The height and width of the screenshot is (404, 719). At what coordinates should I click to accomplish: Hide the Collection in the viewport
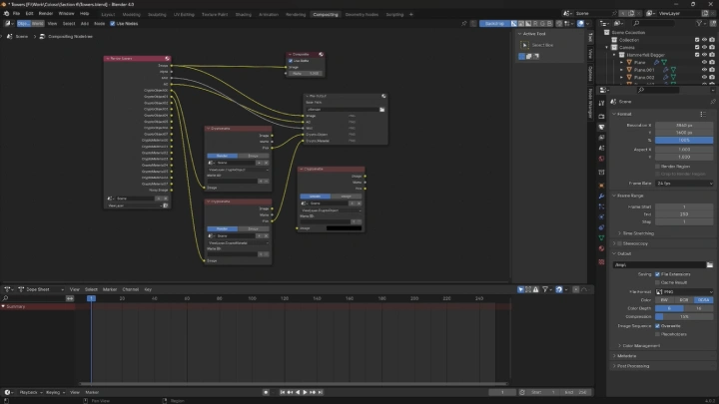click(704, 40)
